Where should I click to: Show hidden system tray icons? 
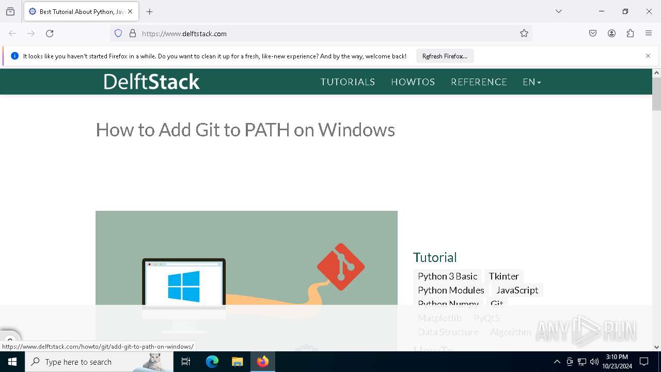click(x=557, y=362)
